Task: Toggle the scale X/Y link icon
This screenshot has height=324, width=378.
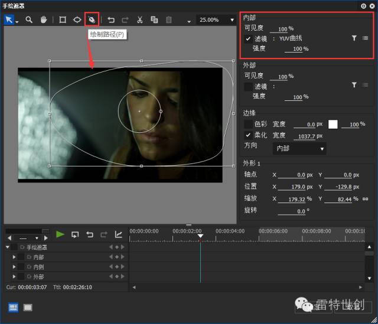Action: pyautogui.click(x=365, y=199)
